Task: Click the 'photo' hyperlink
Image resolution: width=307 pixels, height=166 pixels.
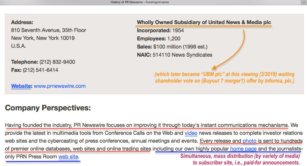Action: pyautogui.click(x=249, y=141)
